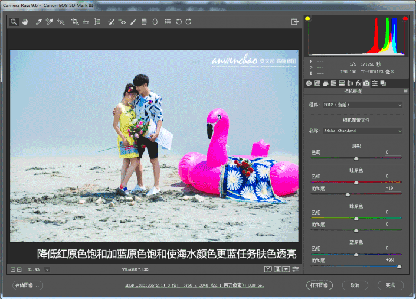Toggle full screen mode icon
Image resolution: width=416 pixels, height=299 pixels.
click(x=295, y=22)
